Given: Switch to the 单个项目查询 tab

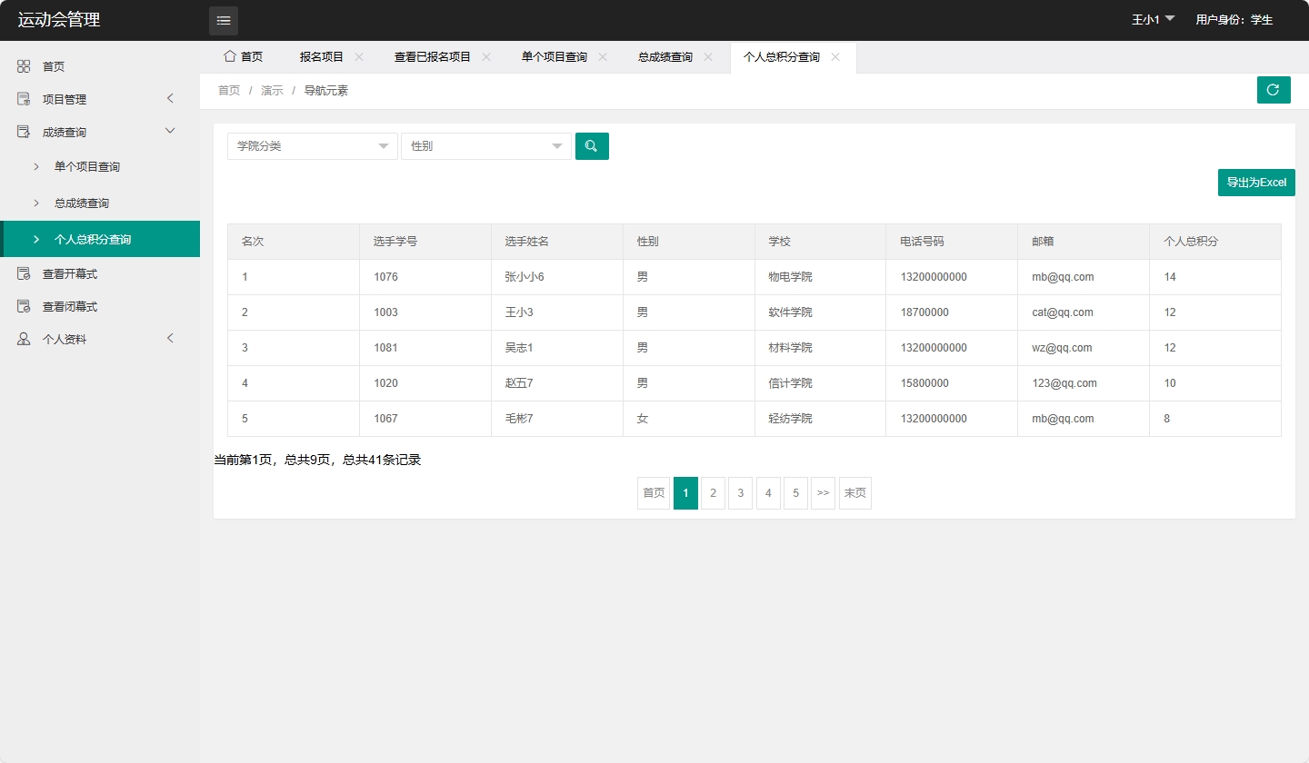Looking at the screenshot, I should click(555, 56).
